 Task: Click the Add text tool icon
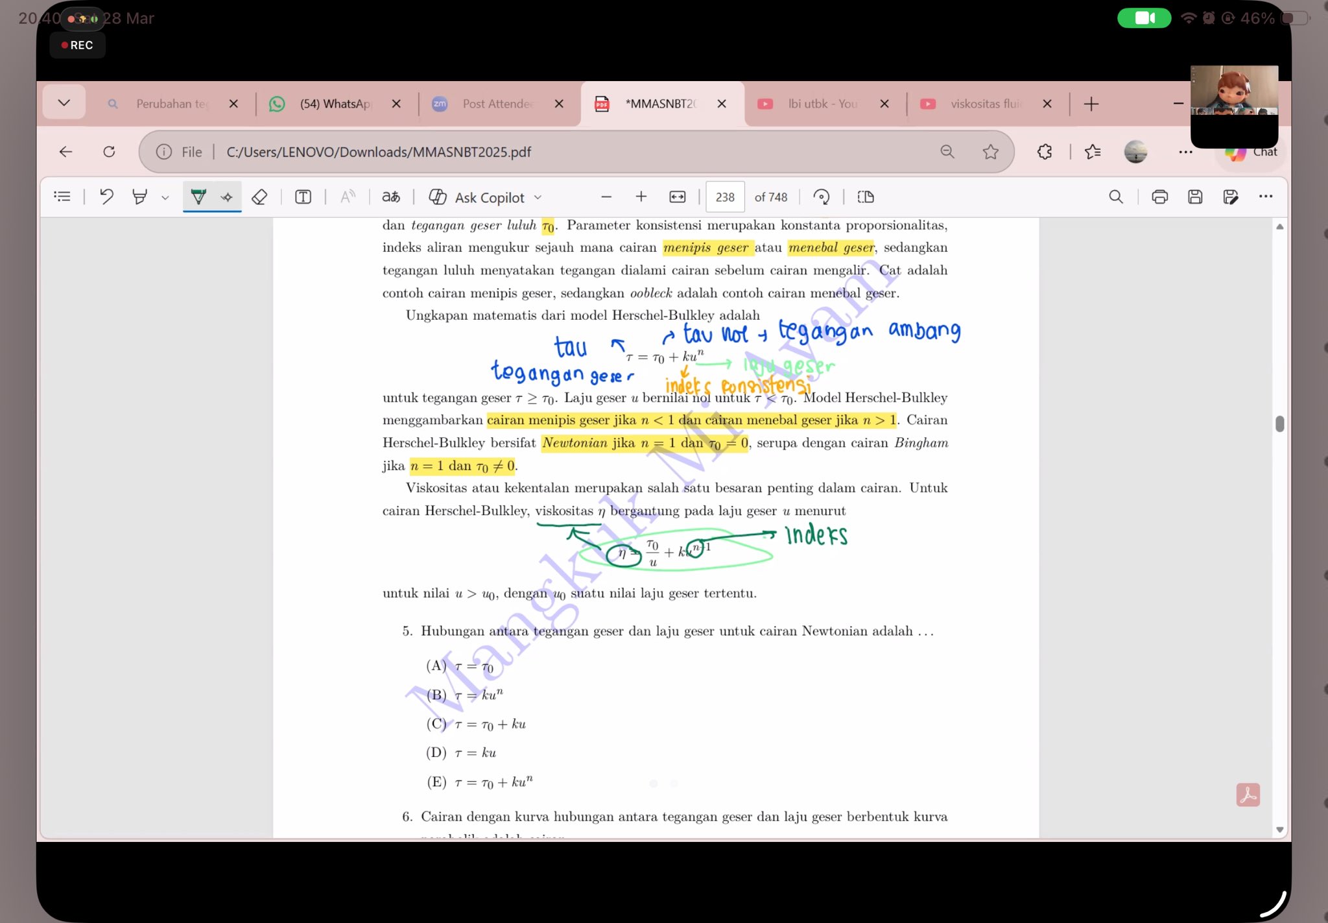303,197
